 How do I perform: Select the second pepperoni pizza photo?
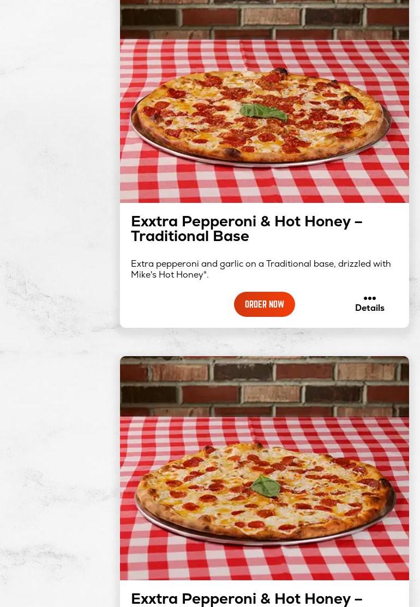pos(265,468)
